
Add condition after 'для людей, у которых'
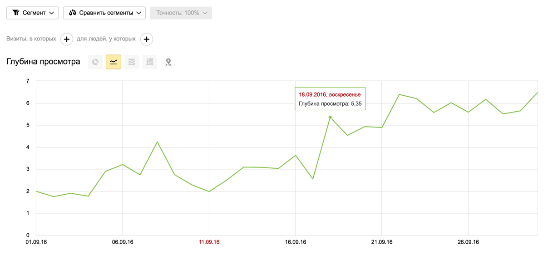(x=147, y=39)
